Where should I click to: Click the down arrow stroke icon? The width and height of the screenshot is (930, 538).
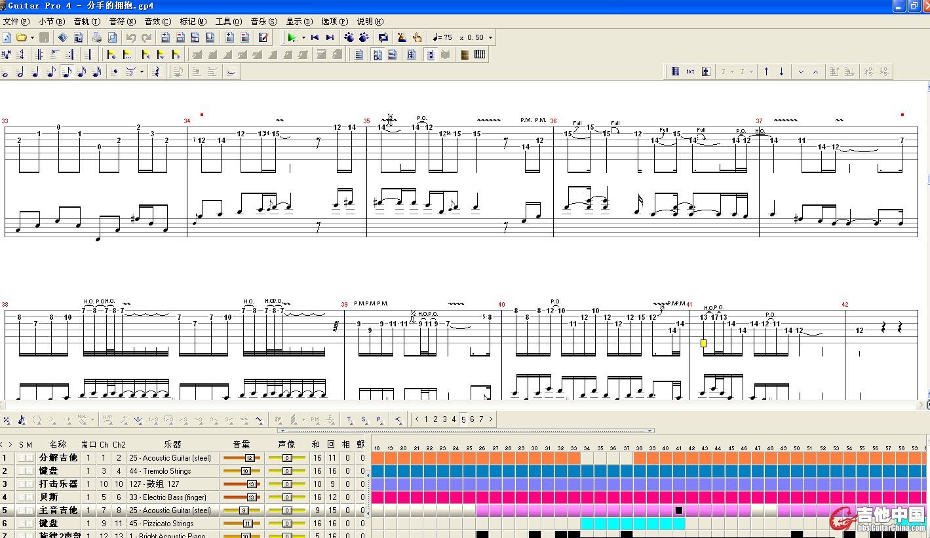(x=781, y=71)
